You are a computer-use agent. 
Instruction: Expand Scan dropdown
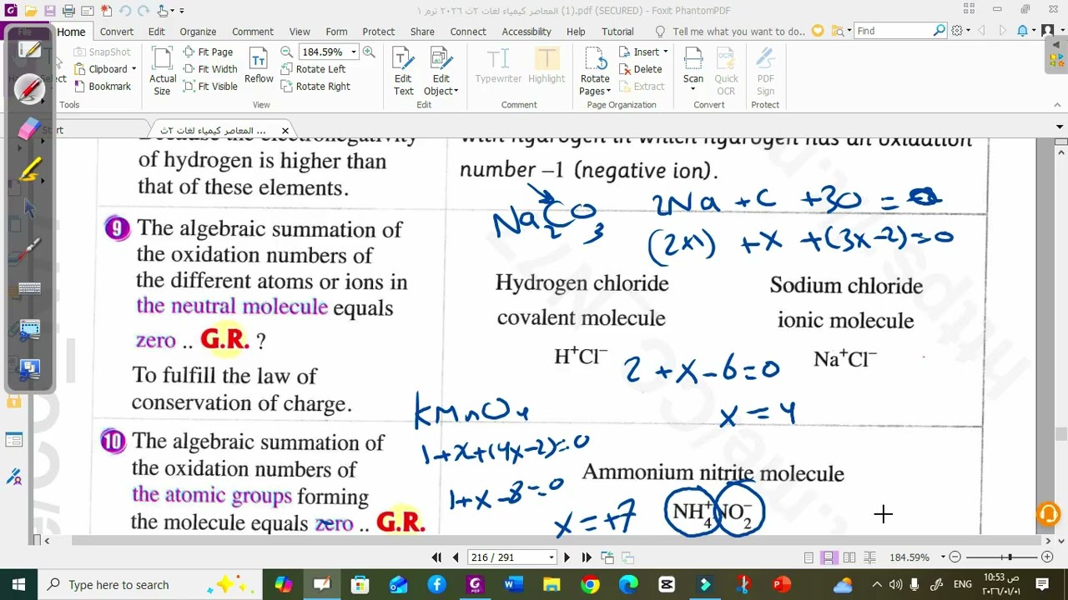point(693,90)
